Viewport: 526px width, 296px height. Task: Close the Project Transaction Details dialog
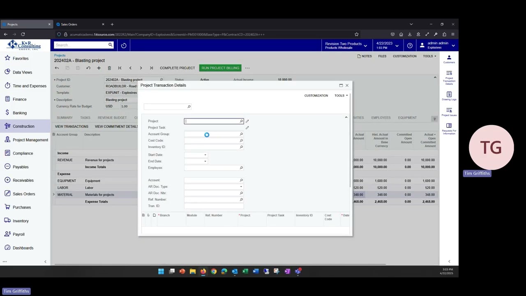(347, 85)
